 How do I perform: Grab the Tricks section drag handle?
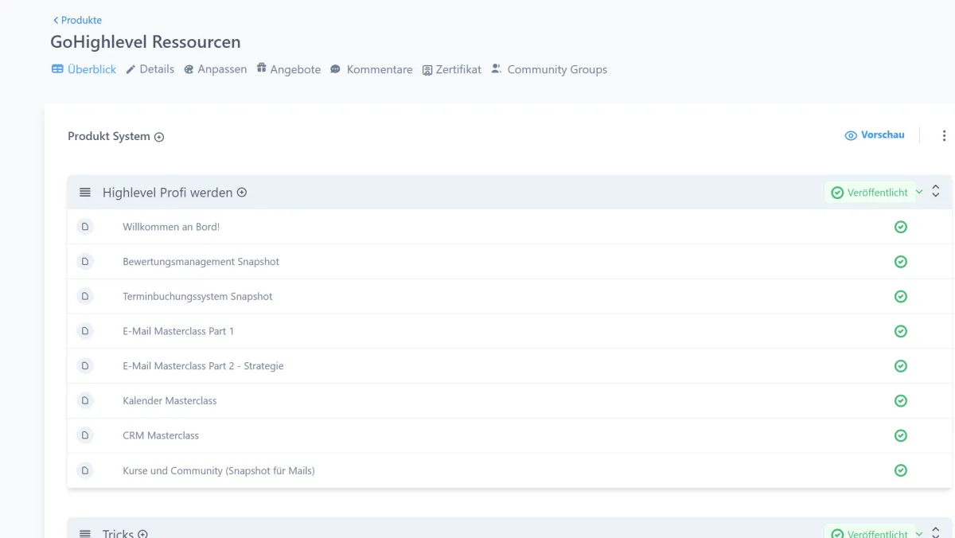coord(85,534)
